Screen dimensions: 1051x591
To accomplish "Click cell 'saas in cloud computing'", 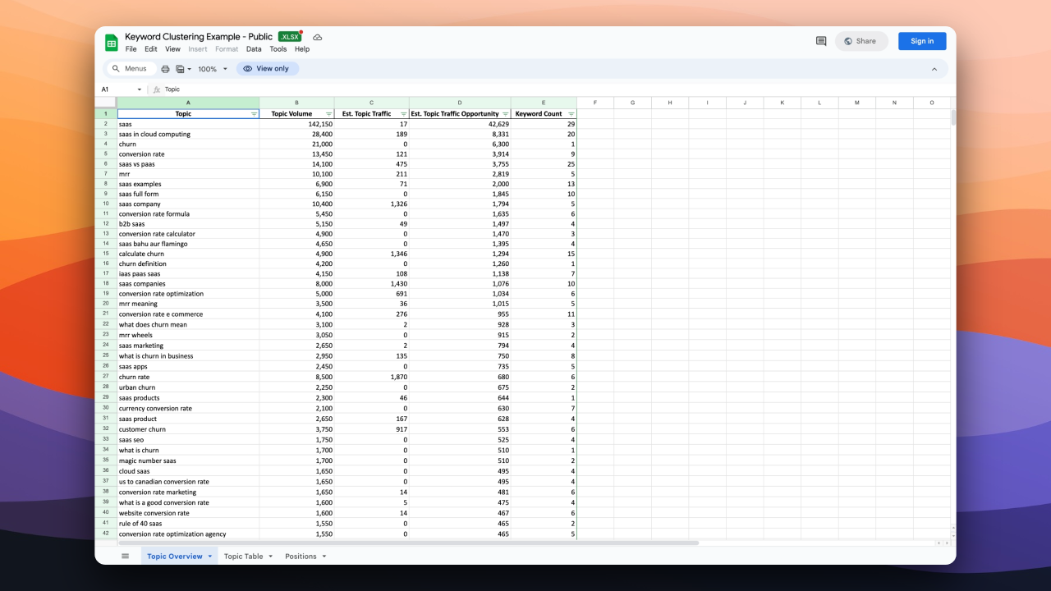I will coord(188,134).
